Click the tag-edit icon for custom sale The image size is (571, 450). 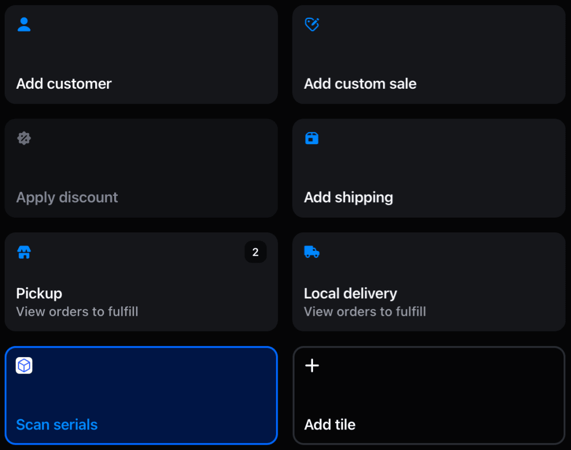point(312,24)
